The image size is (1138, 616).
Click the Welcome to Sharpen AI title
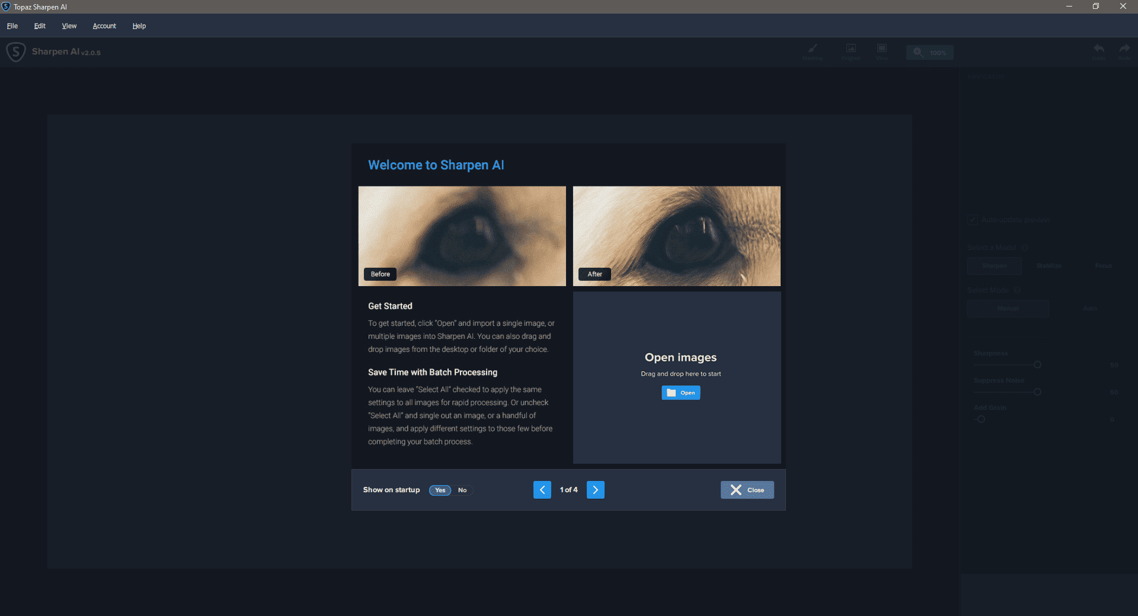(x=436, y=165)
